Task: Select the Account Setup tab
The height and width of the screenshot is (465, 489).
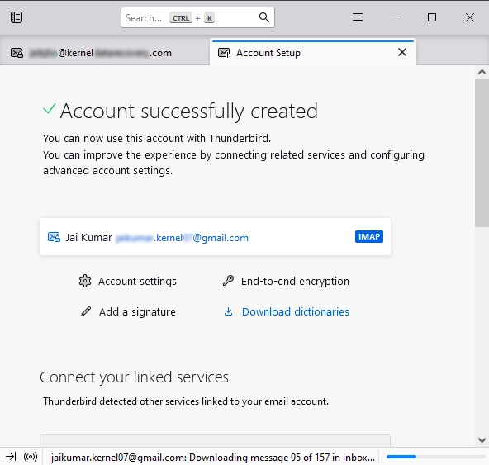Action: [313, 53]
